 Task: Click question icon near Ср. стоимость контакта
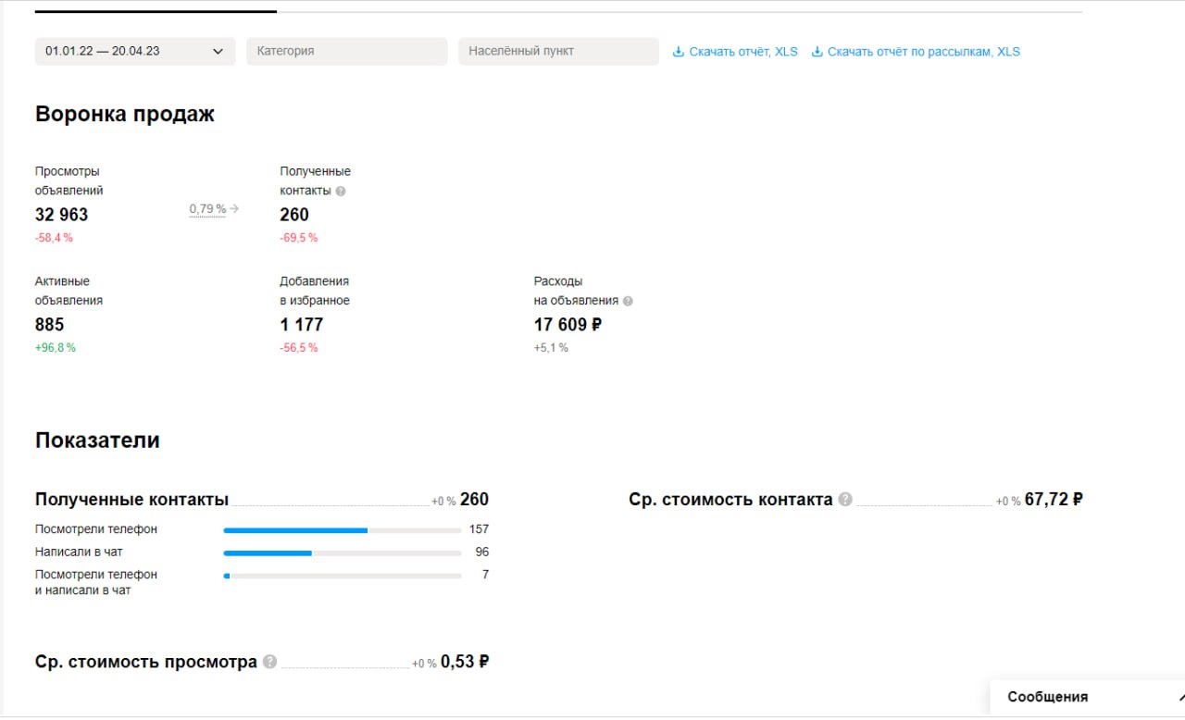point(844,500)
